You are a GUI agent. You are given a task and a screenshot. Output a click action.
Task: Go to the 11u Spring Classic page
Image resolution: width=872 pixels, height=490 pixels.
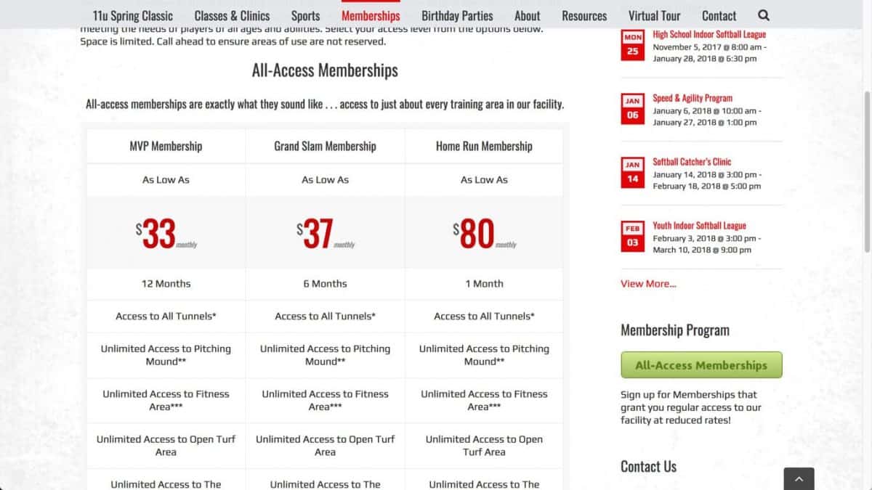133,15
